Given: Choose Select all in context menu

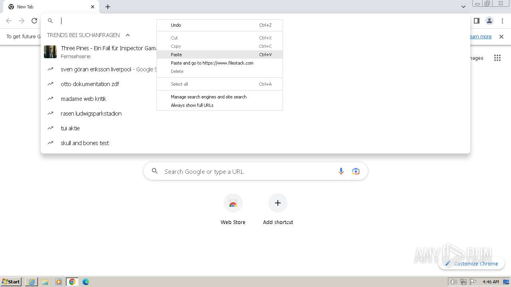Looking at the screenshot, I should pyautogui.click(x=220, y=84).
